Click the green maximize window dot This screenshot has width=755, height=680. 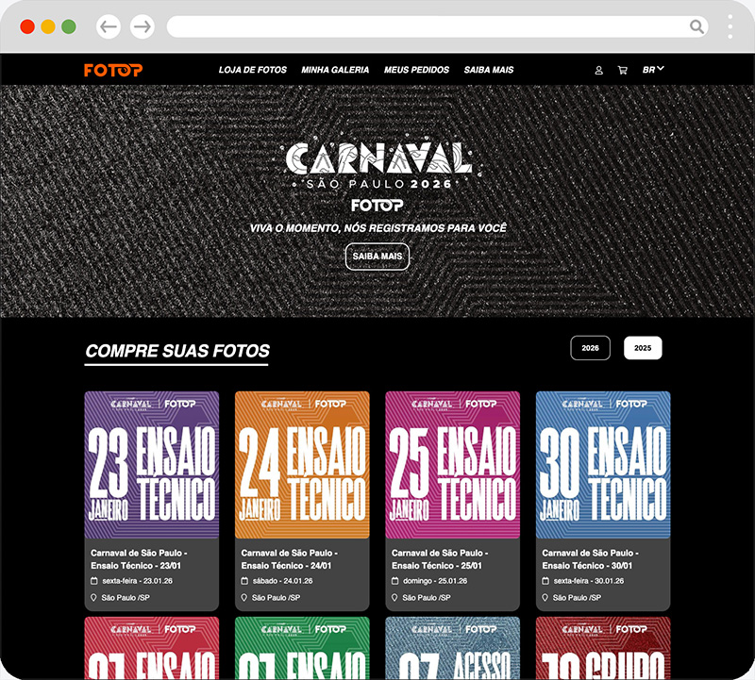(69, 26)
